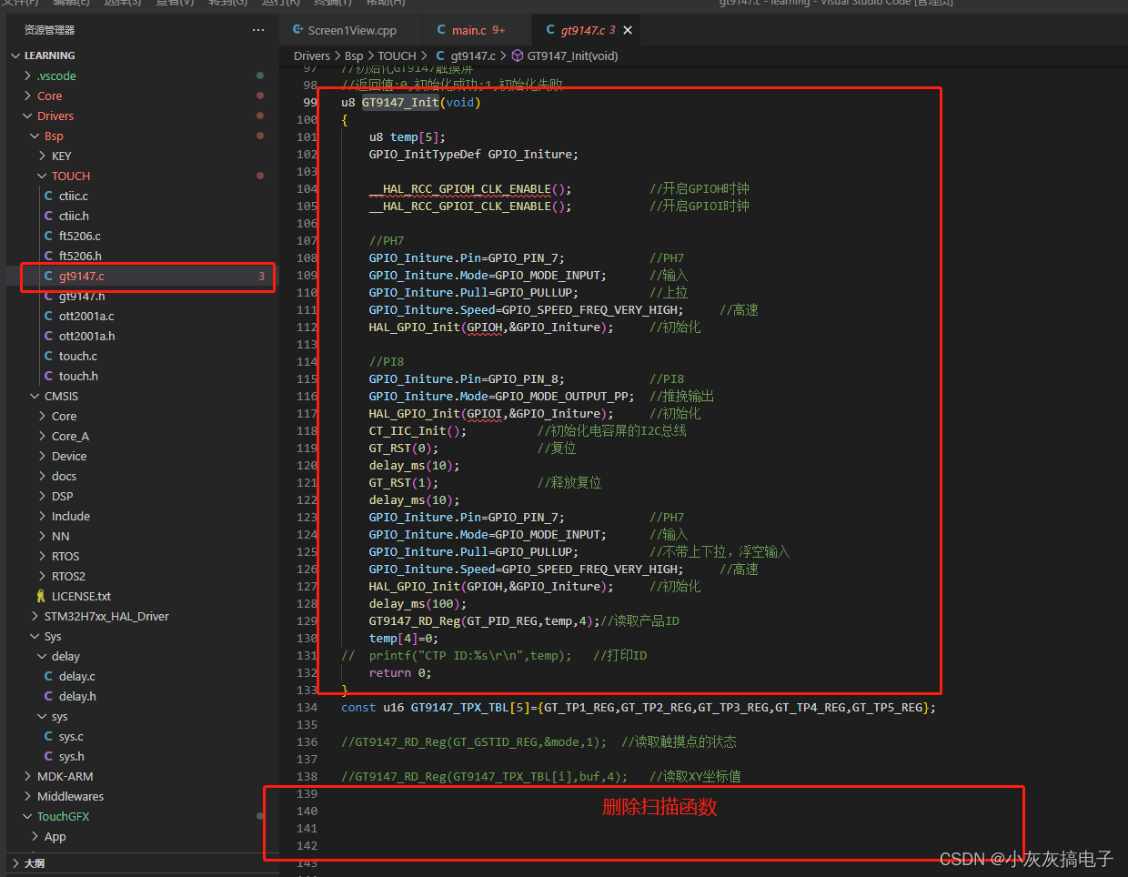
Task: Open ctiic.c file in explorer
Action: 73,196
